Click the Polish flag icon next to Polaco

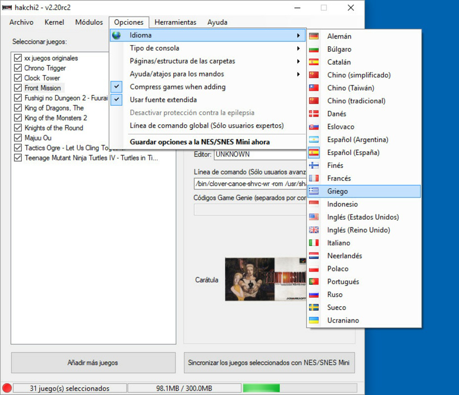[x=314, y=269]
